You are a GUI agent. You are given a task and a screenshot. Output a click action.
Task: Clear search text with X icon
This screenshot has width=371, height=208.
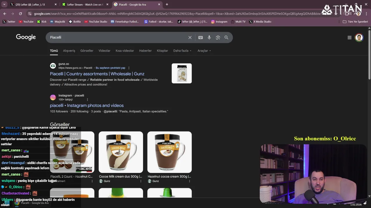pos(190,37)
